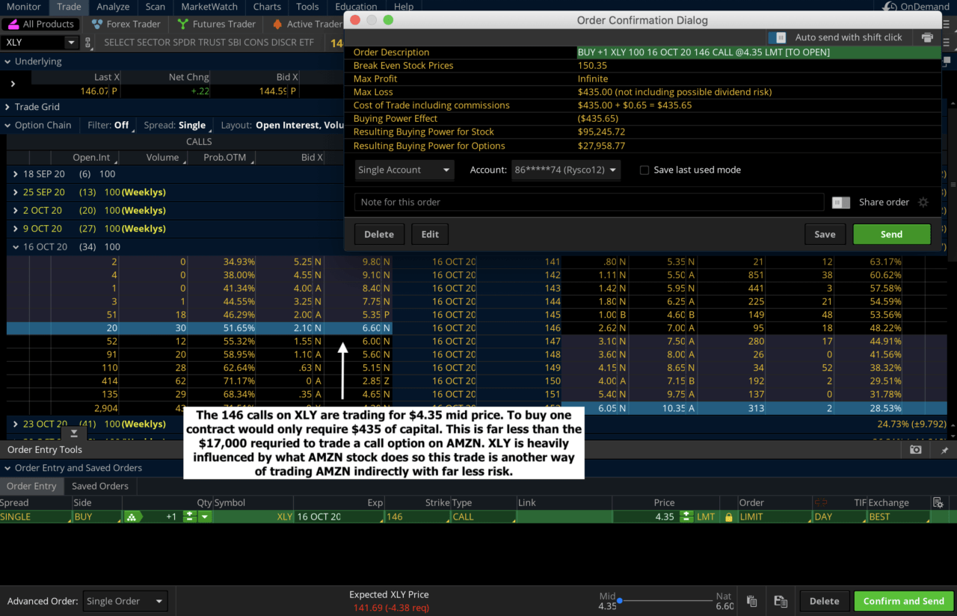
Task: Check the Save last used mode checkbox
Action: (x=644, y=170)
